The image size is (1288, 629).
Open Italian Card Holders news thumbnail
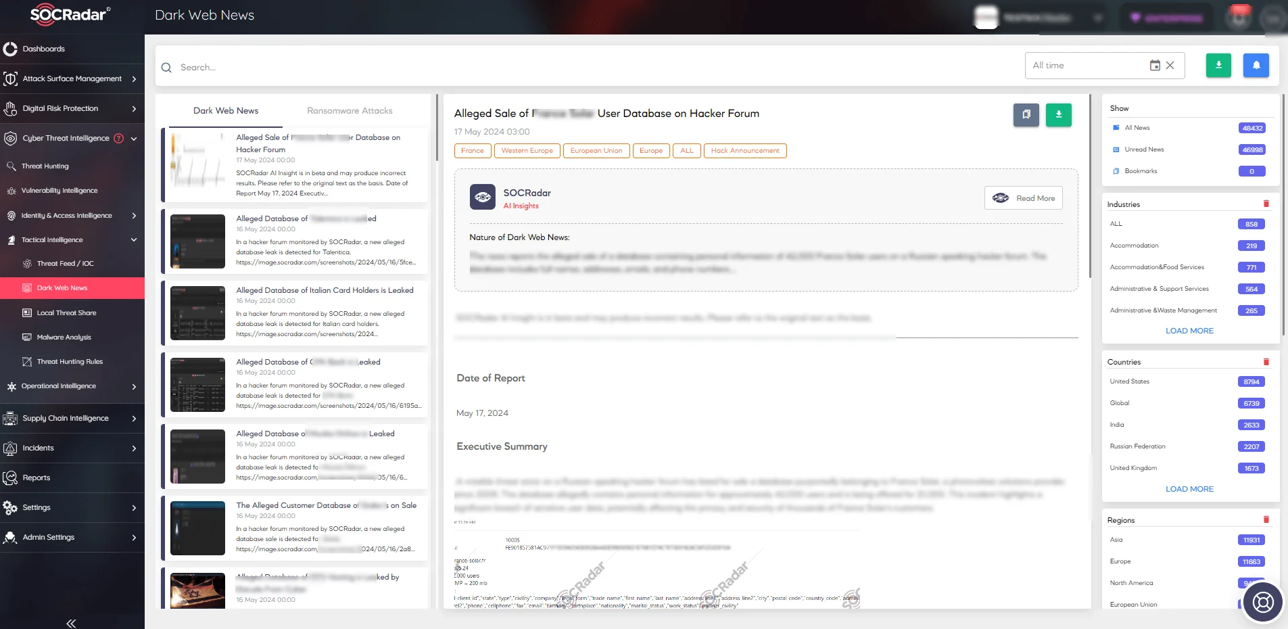click(x=197, y=313)
